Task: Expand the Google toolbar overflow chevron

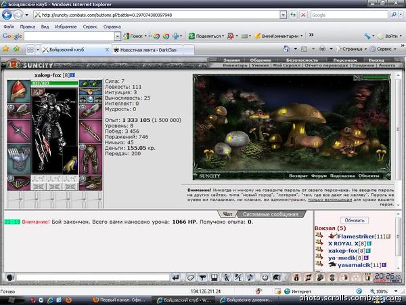Action: 311,35
